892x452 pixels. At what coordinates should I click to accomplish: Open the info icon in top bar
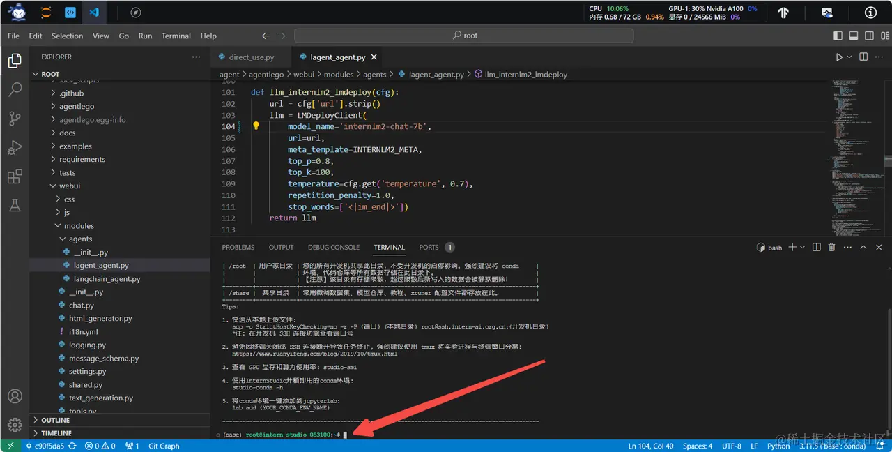pos(870,13)
